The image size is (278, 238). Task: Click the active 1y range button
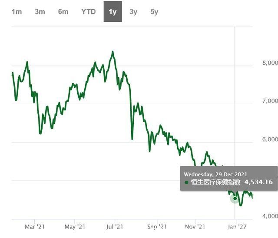pyautogui.click(x=113, y=12)
